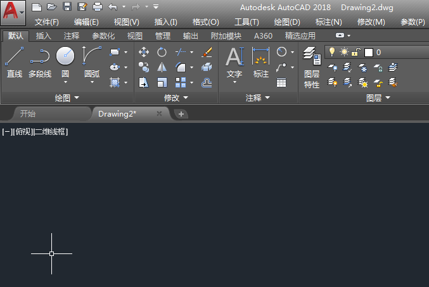Click the Array tool icon
429x287 pixels.
tap(181, 82)
